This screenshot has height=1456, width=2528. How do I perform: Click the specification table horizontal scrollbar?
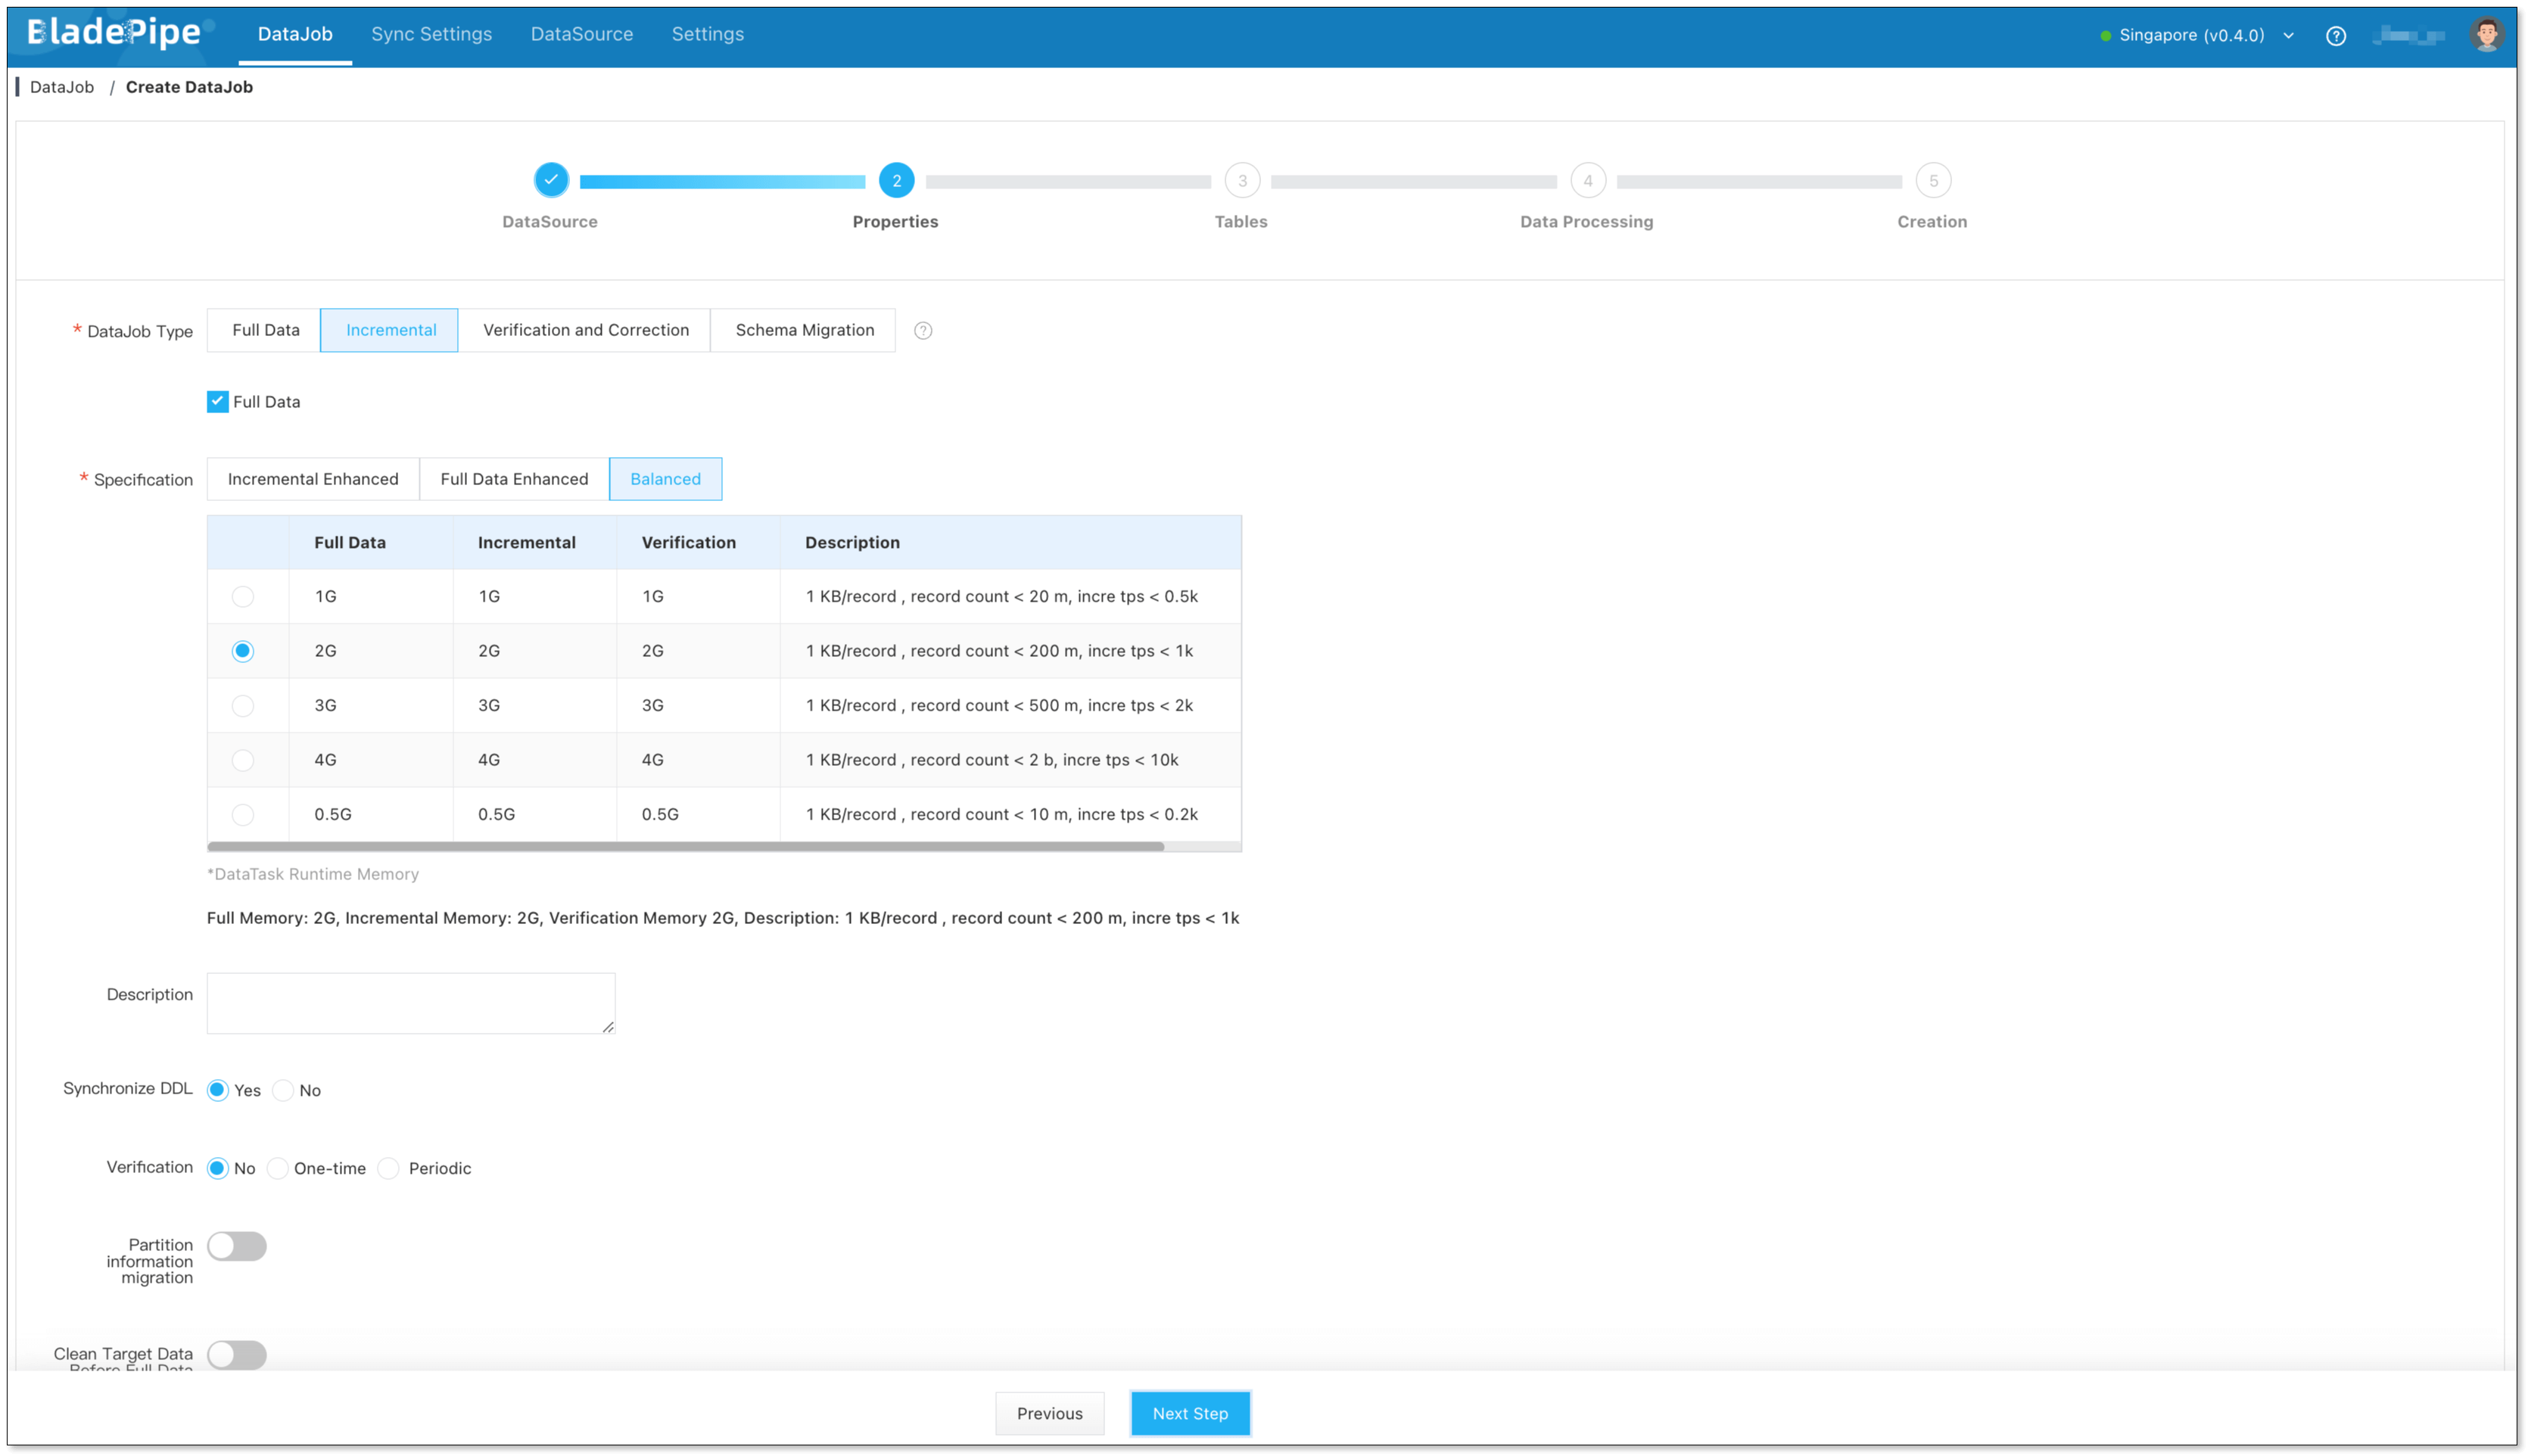click(x=685, y=847)
